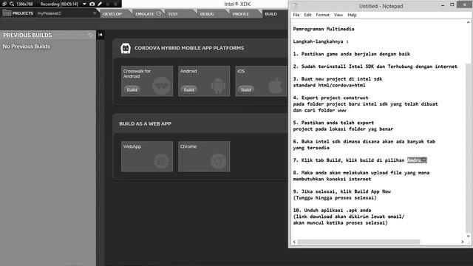This screenshot has height=266, width=473.
Task: Open Notepad Help menu
Action: (352, 15)
